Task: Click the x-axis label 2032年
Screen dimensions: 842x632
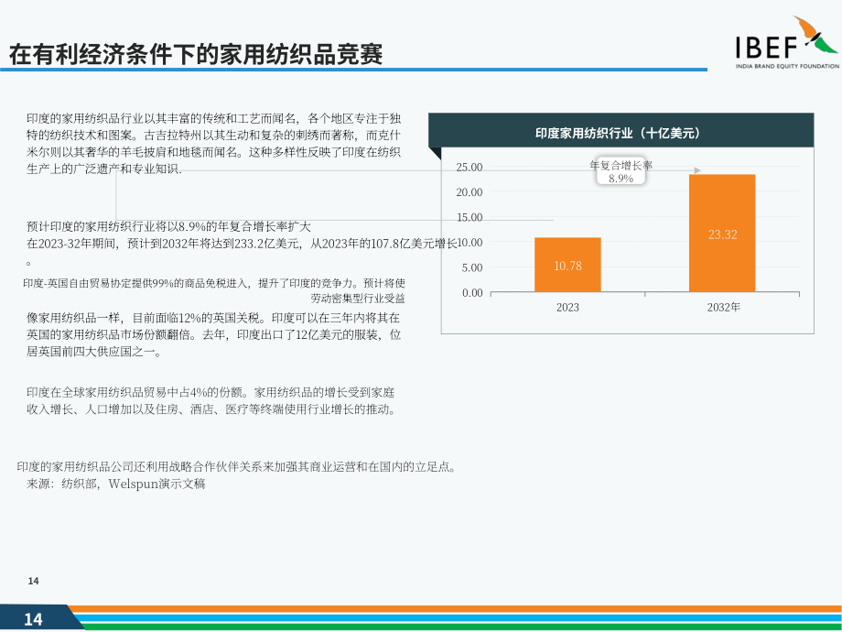Action: (x=723, y=308)
